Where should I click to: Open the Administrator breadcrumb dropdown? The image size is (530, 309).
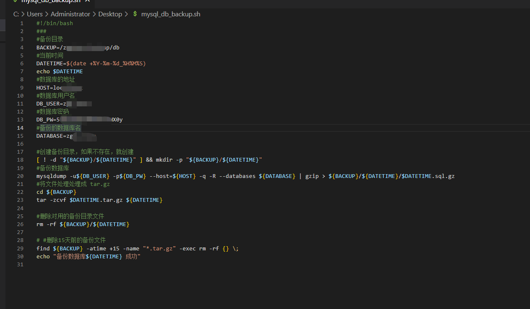tap(70, 14)
